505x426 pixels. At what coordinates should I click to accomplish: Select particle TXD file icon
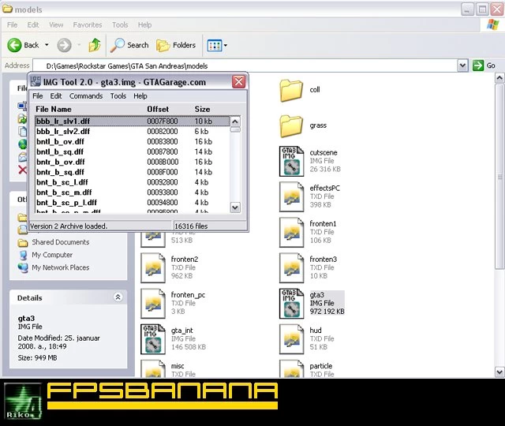291,368
